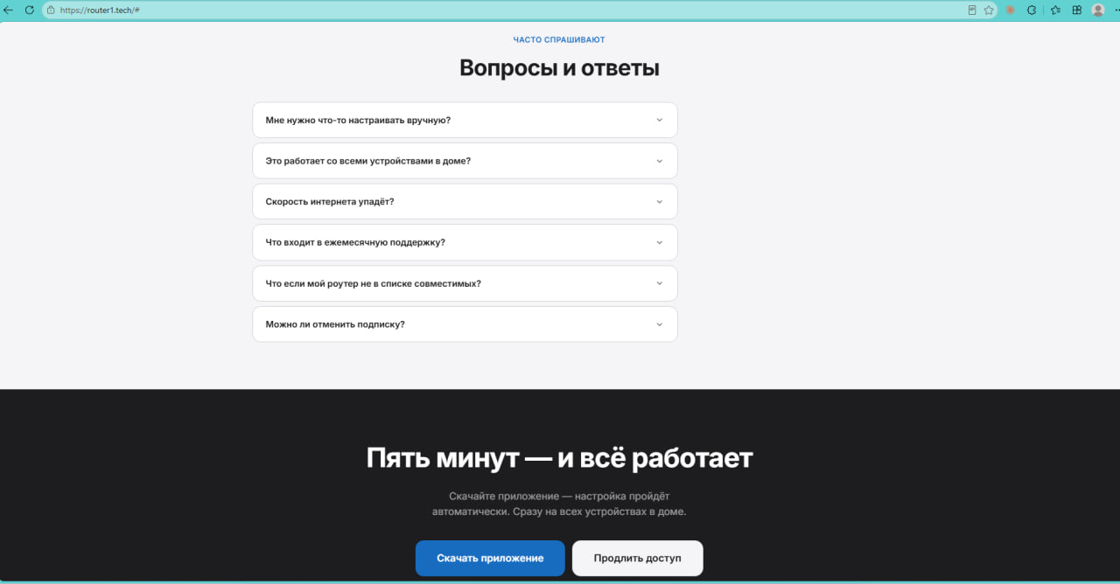This screenshot has width=1120, height=584.
Task: Expand chevron for 'Это работает со всеми устройствами в доме?'
Action: [x=660, y=161]
